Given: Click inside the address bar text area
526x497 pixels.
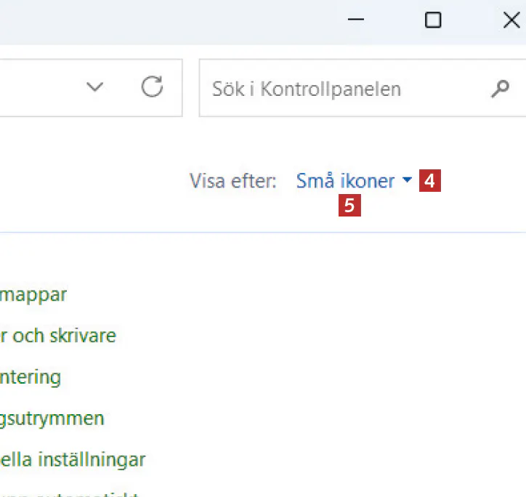Looking at the screenshot, I should click(36, 88).
